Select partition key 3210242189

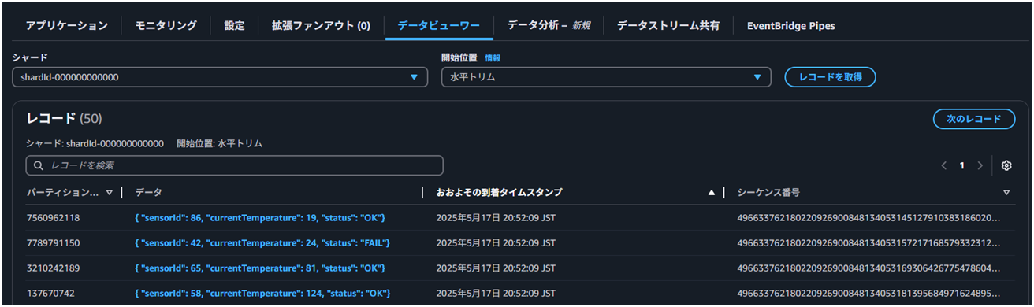coord(53,268)
